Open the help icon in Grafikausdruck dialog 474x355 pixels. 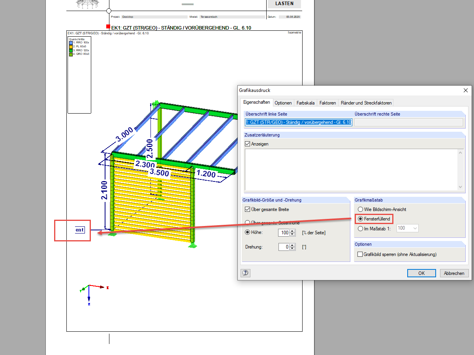point(246,273)
